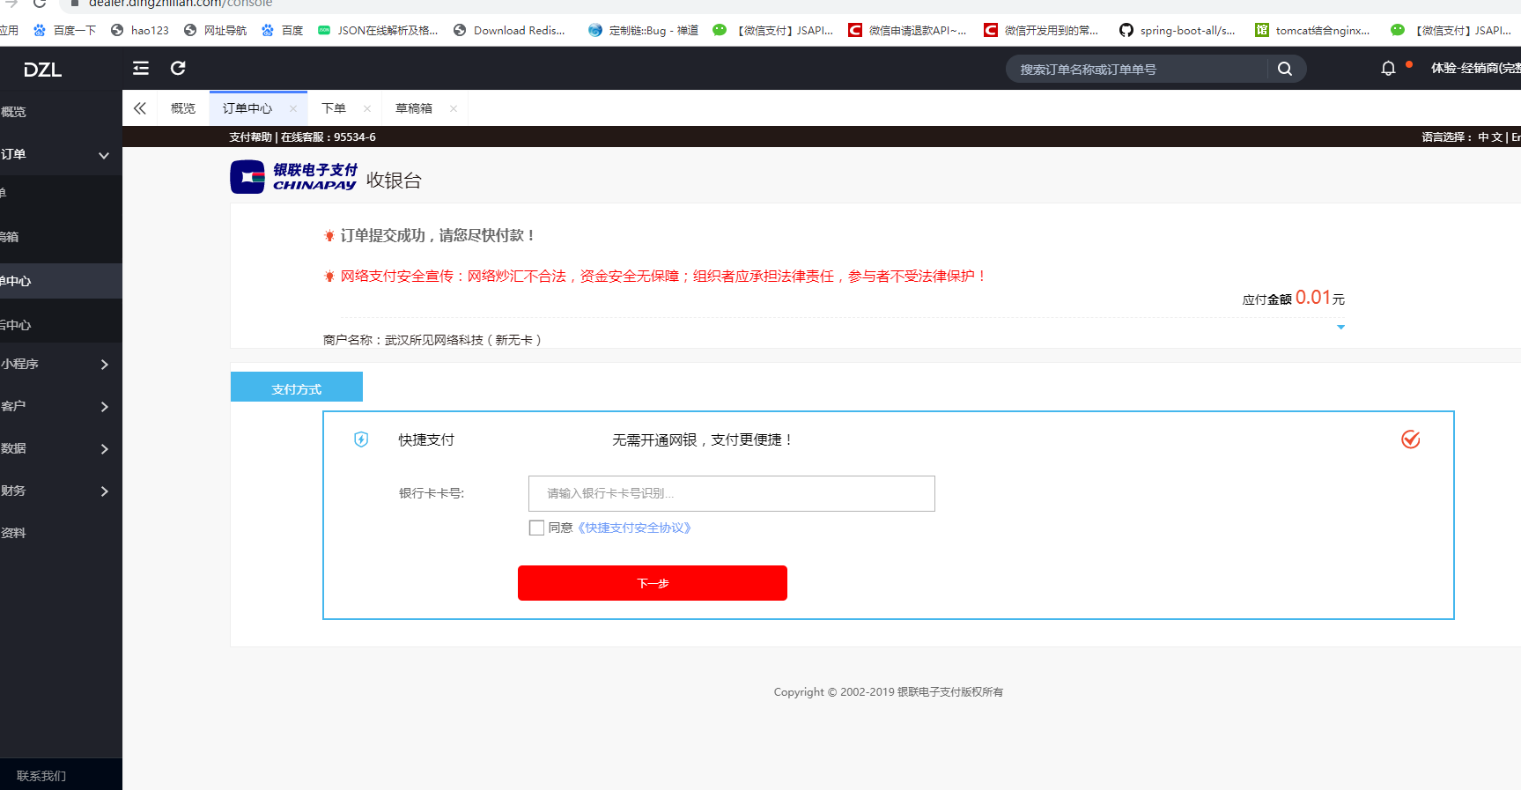Collapse the 订单 sidebar menu chevron

[104, 155]
